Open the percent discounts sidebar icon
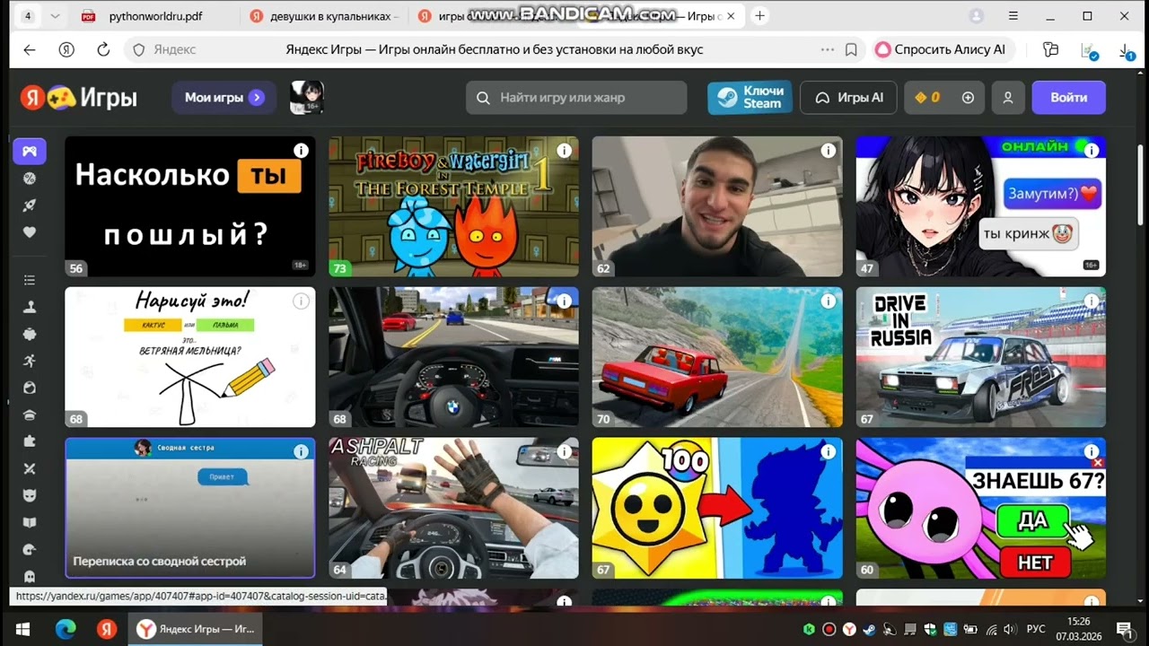 tap(30, 179)
